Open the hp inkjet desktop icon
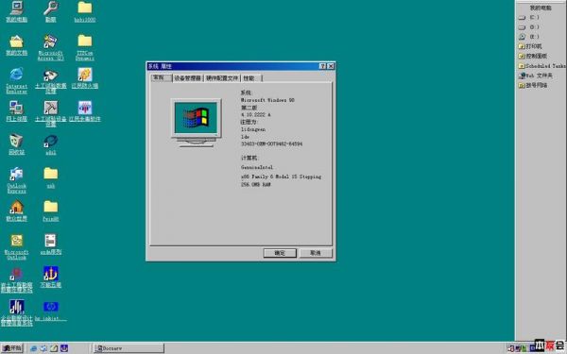 point(51,311)
